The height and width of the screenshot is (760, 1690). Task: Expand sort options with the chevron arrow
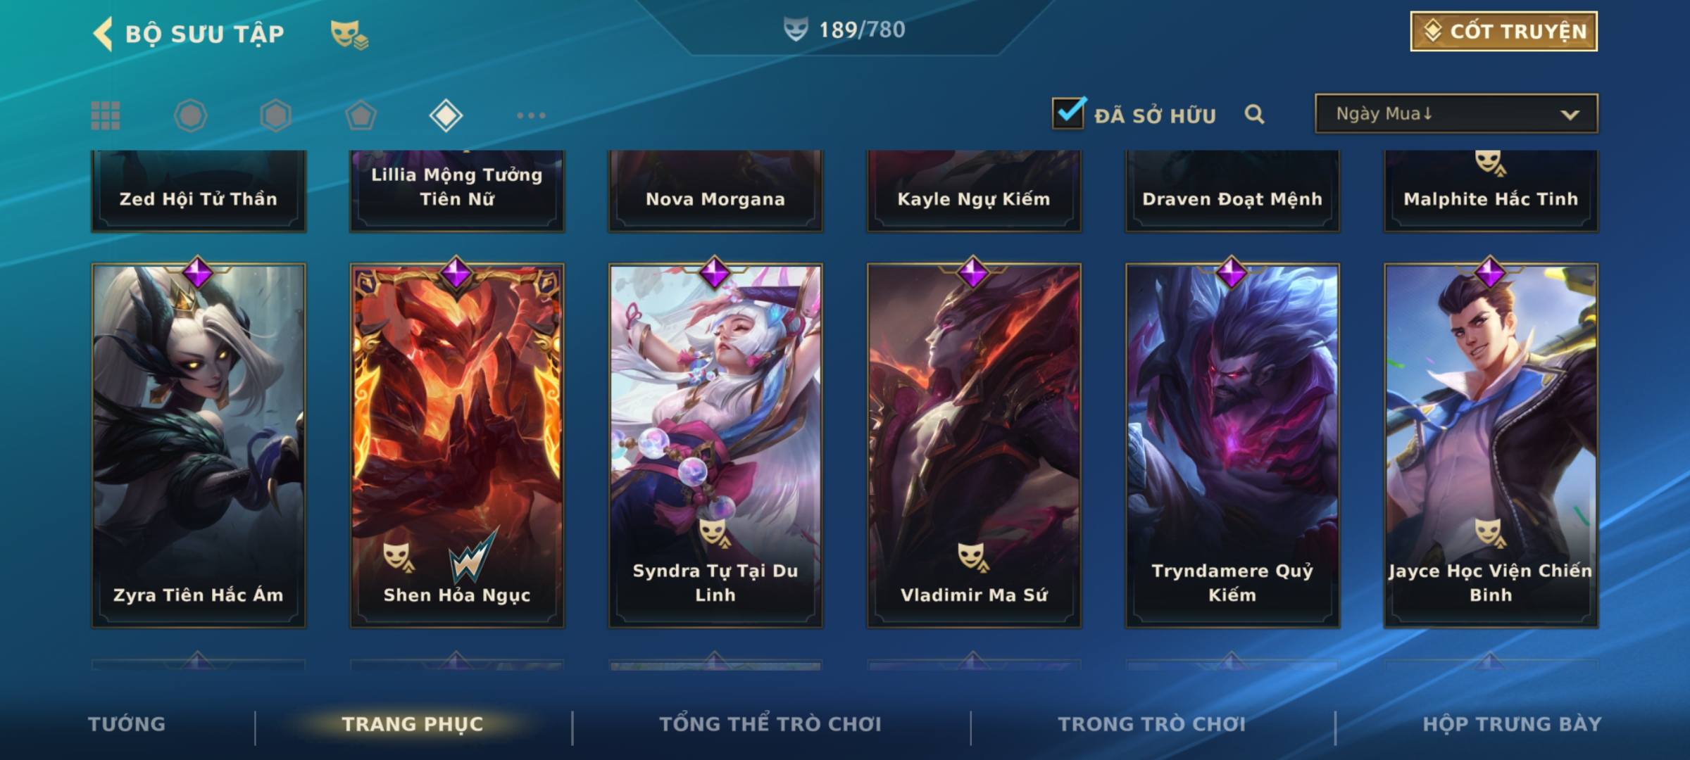[x=1570, y=115]
